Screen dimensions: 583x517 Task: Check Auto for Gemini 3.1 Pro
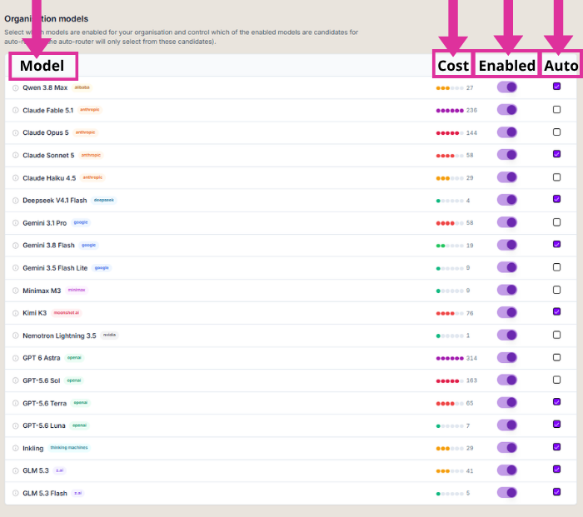pyautogui.click(x=556, y=222)
